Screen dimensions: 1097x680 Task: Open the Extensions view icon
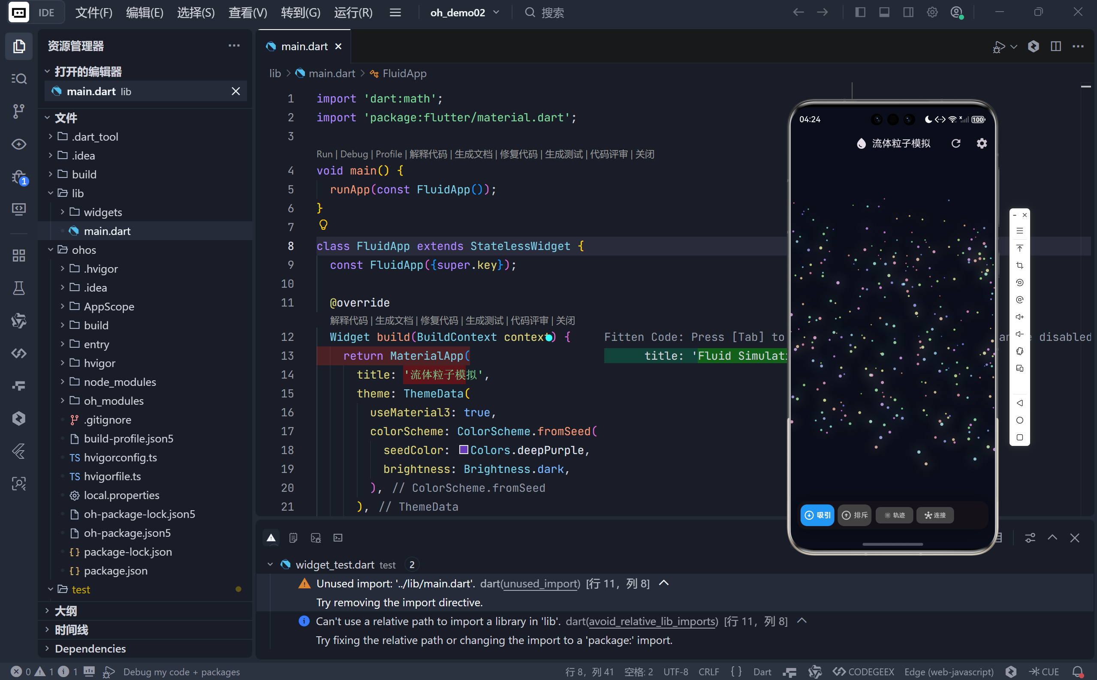(x=18, y=256)
